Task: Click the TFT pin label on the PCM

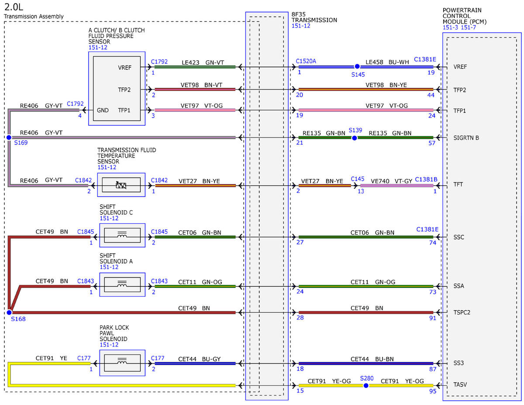Action: (x=458, y=185)
